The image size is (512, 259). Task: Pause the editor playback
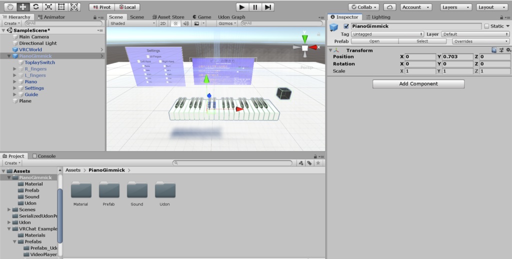[x=255, y=7]
